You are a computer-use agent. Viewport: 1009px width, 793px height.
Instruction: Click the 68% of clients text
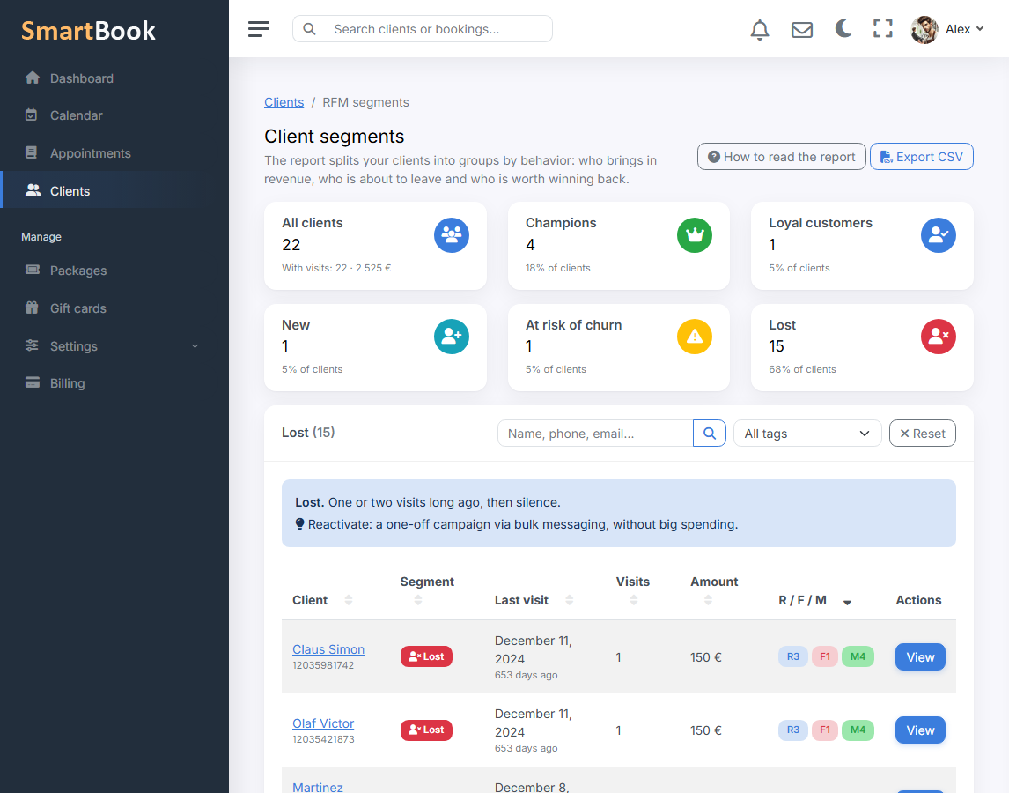point(802,369)
